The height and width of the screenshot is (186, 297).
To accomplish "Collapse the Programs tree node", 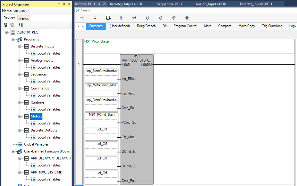I will pyautogui.click(x=13, y=40).
